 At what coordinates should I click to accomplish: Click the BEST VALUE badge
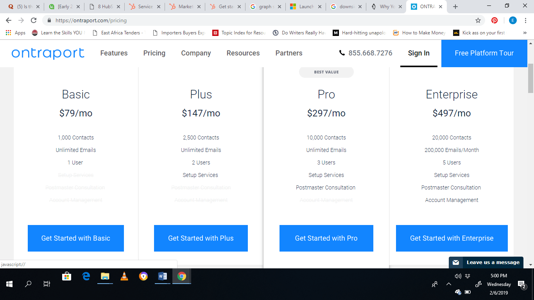pyautogui.click(x=326, y=72)
